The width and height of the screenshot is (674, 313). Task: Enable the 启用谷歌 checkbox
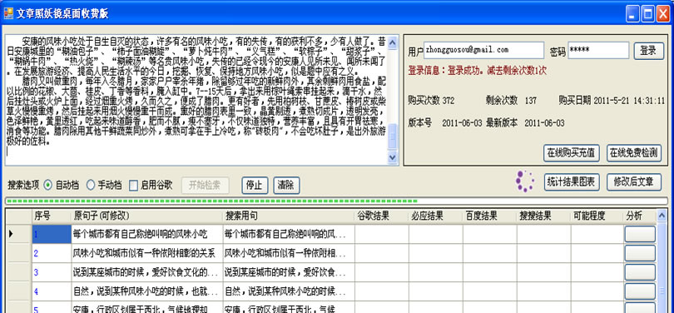coord(134,186)
